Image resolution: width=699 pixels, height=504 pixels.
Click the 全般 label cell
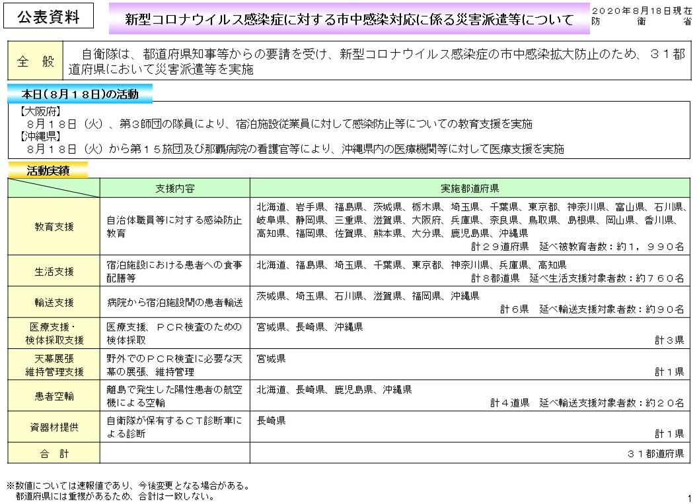[35, 61]
